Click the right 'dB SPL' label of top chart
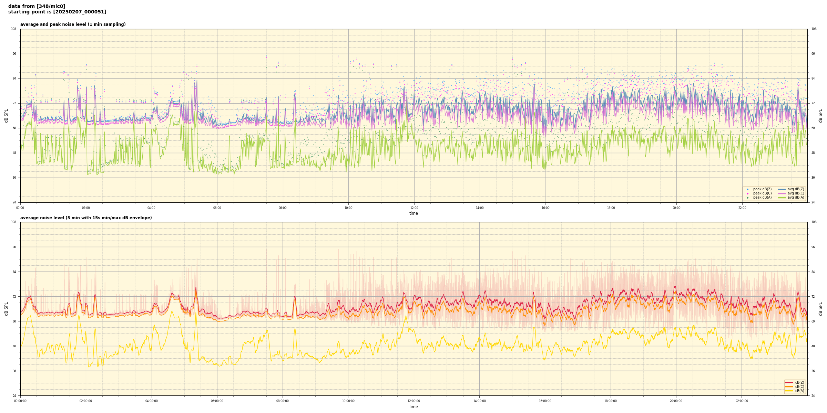The width and height of the screenshot is (827, 413). pos(820,116)
